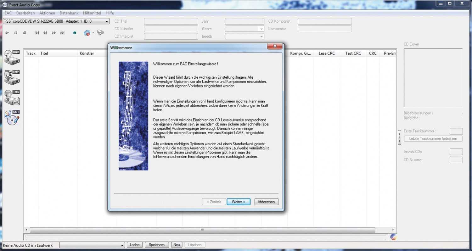Click the eject CD icon
The width and height of the screenshot is (472, 251).
75,33
